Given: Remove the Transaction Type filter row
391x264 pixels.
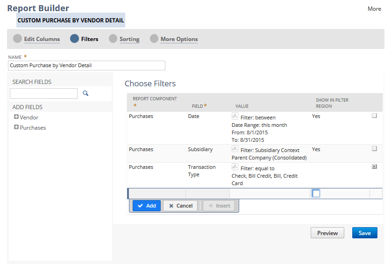Looking at the screenshot, I should (374, 167).
